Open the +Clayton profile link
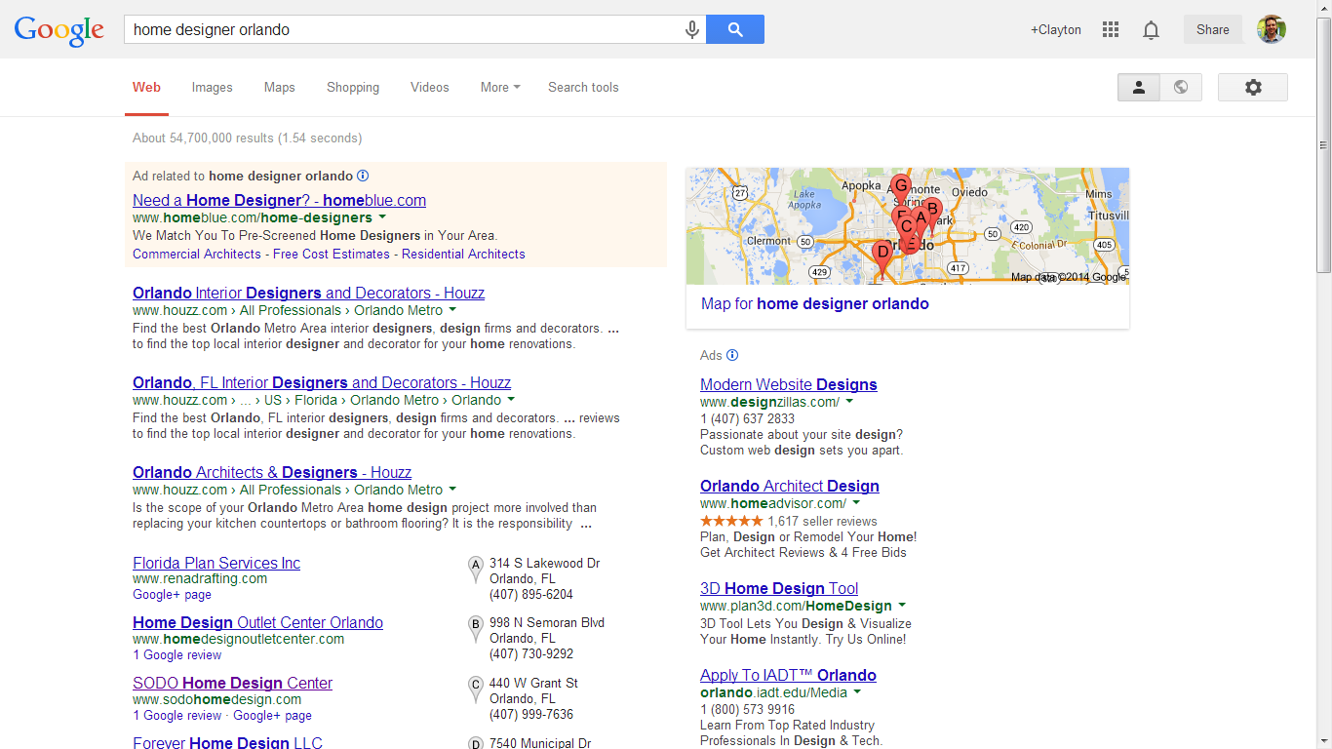1332x749 pixels. point(1056,30)
